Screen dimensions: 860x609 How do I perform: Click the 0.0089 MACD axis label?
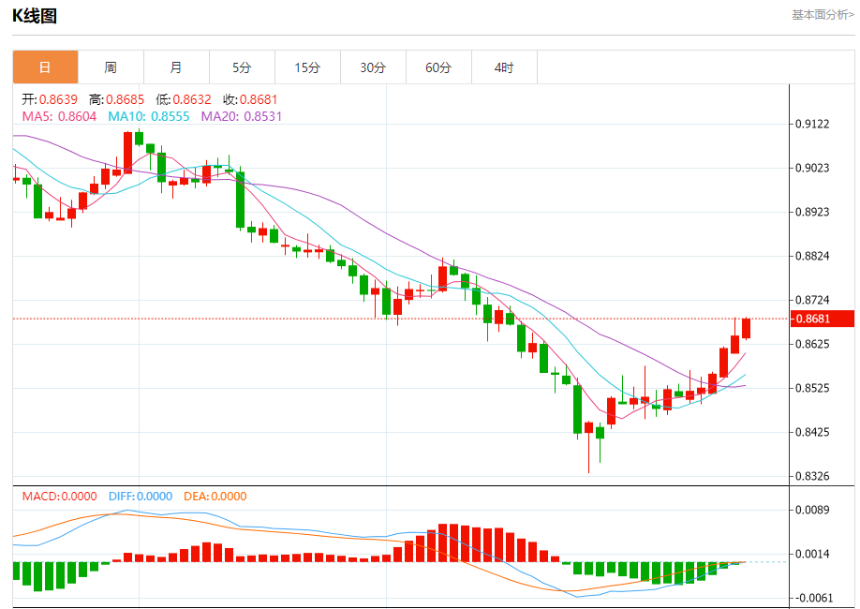[x=812, y=511]
